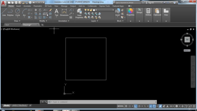197x111 pixels.
Task: Expand the Block panel
Action: pos(120,21)
